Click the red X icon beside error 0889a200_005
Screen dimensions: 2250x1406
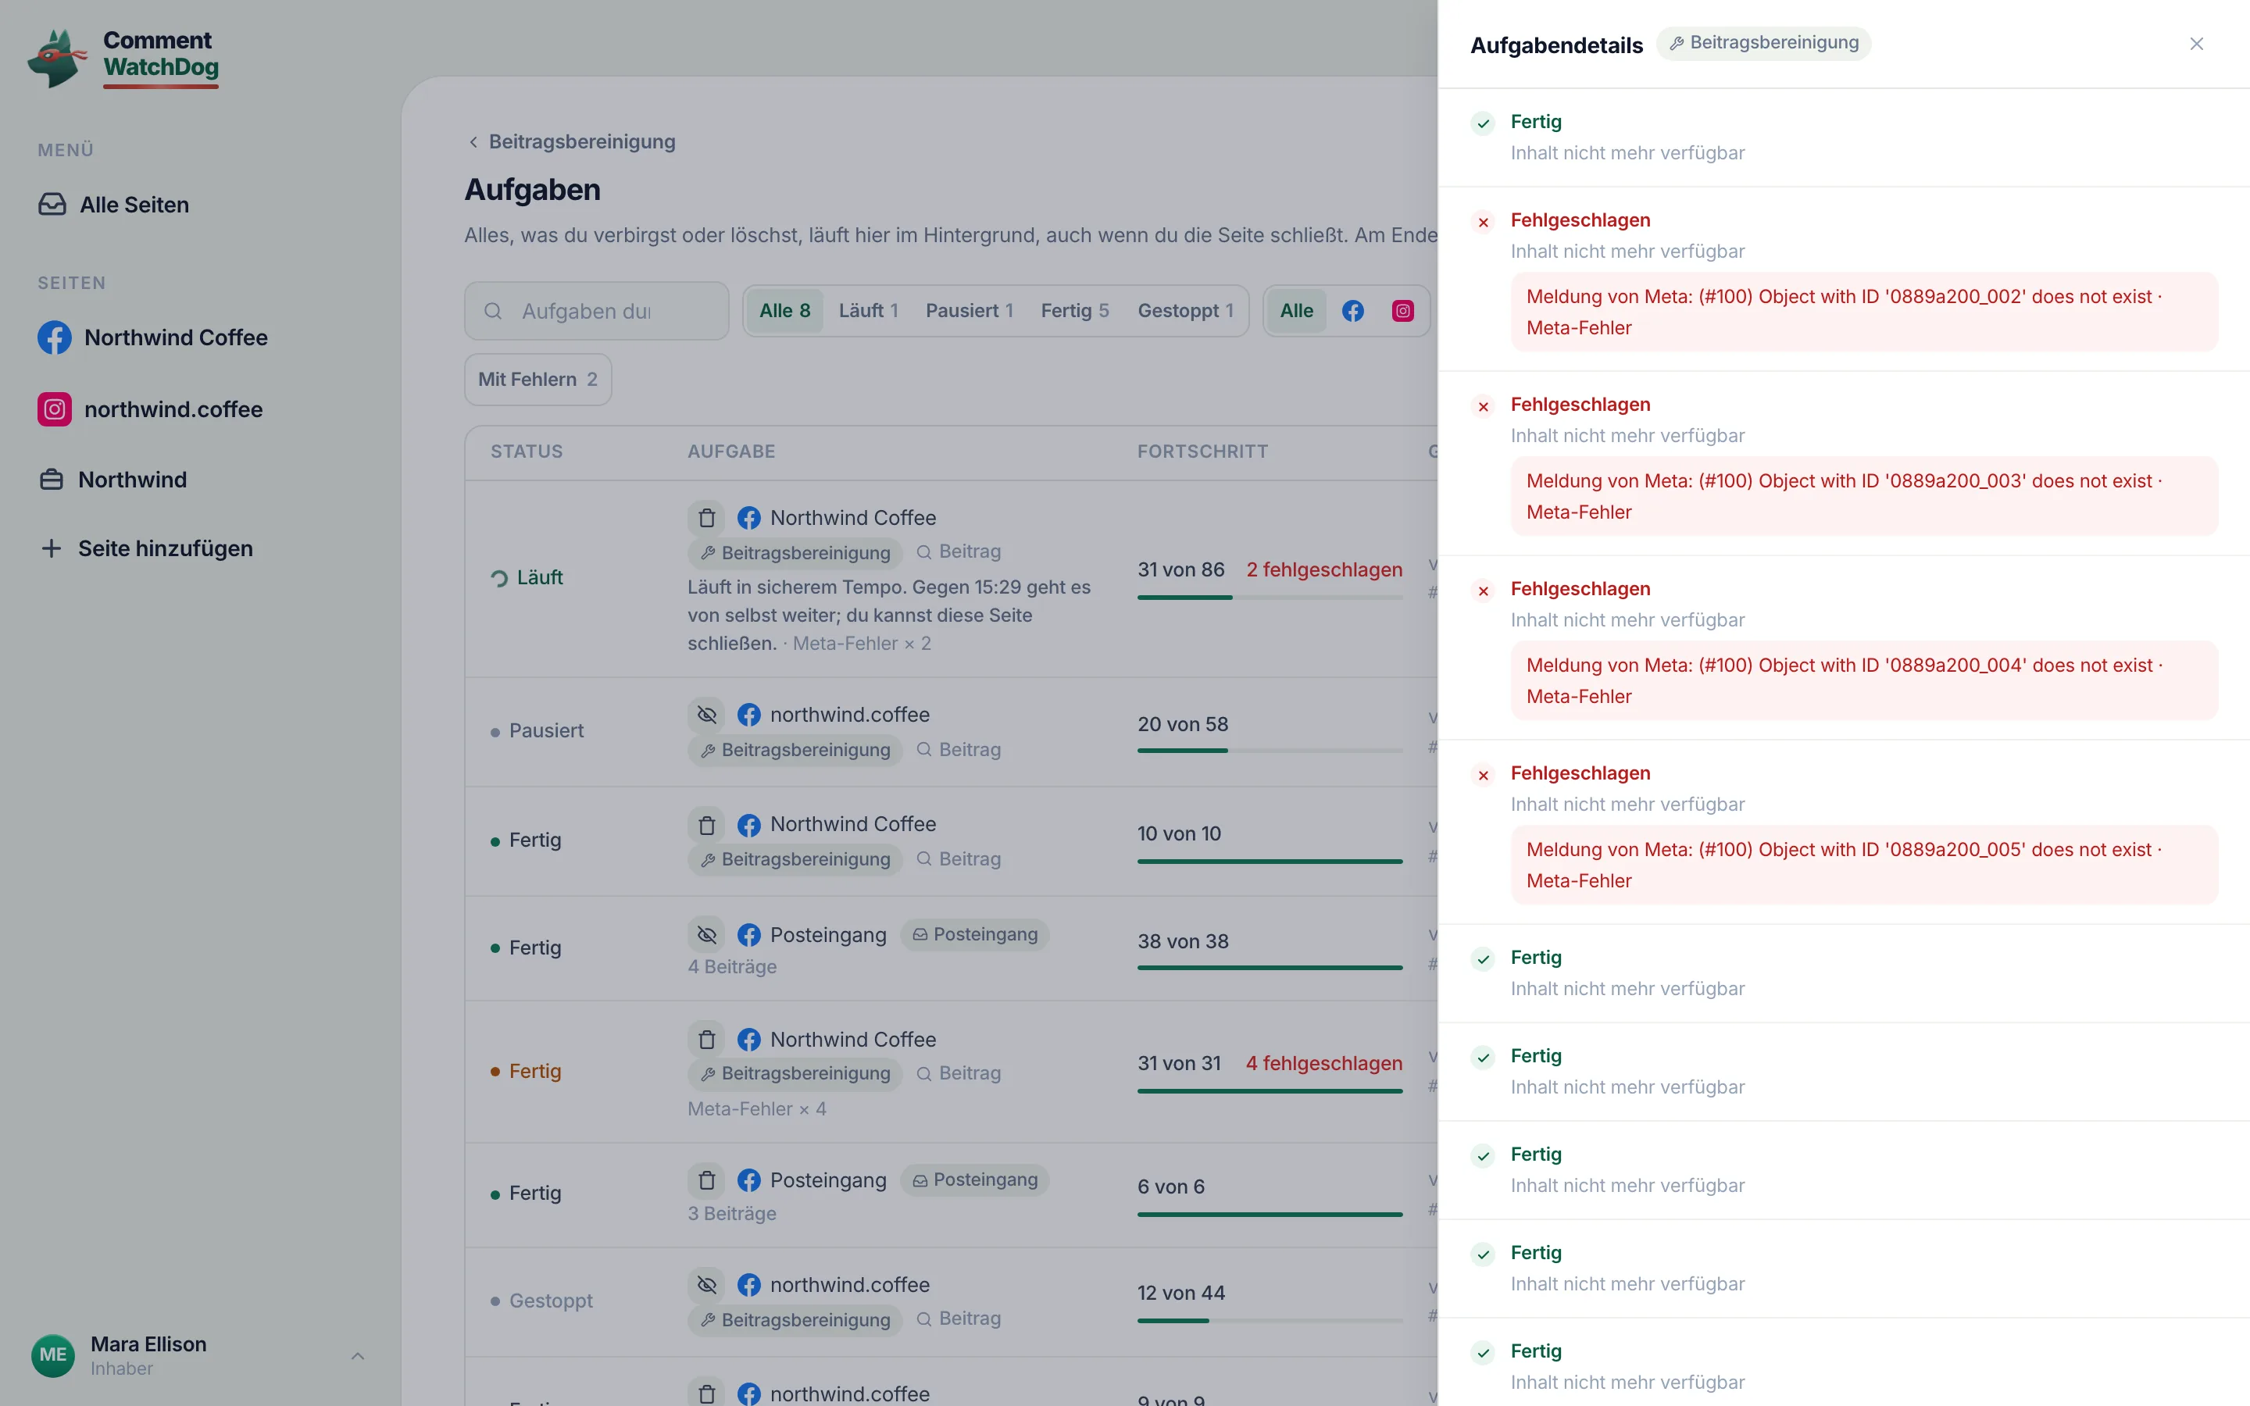point(1483,776)
